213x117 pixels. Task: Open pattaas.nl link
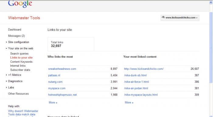(x=54, y=75)
